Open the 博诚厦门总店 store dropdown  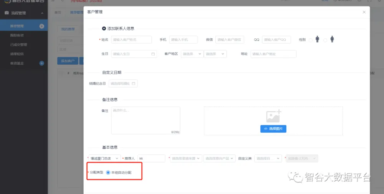[104, 158]
